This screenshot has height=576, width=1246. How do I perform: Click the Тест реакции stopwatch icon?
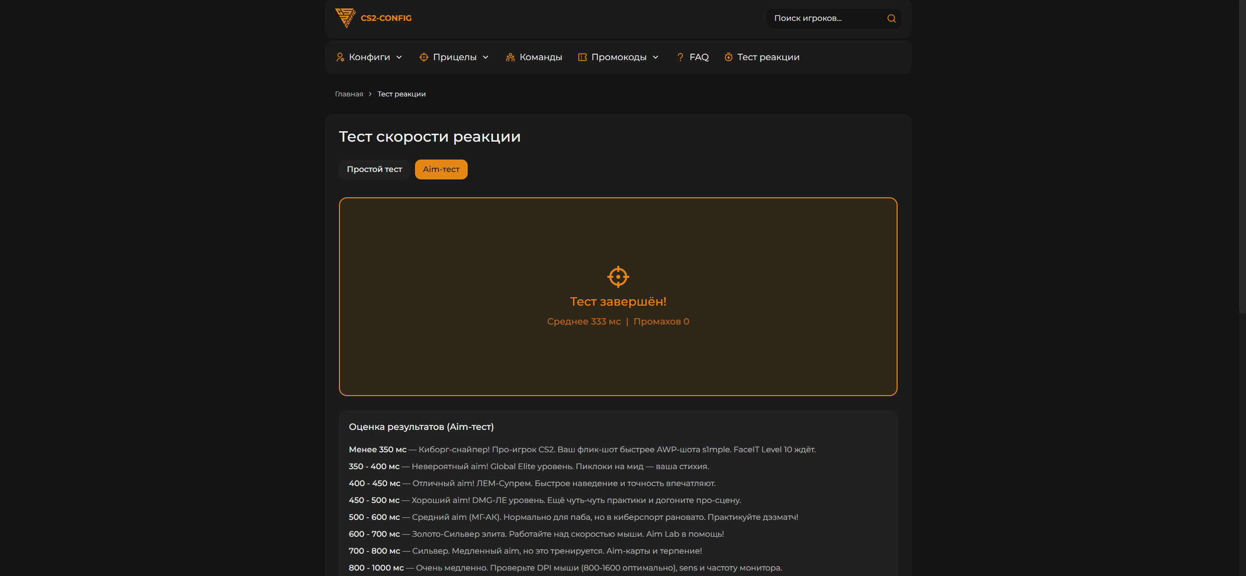pos(728,57)
